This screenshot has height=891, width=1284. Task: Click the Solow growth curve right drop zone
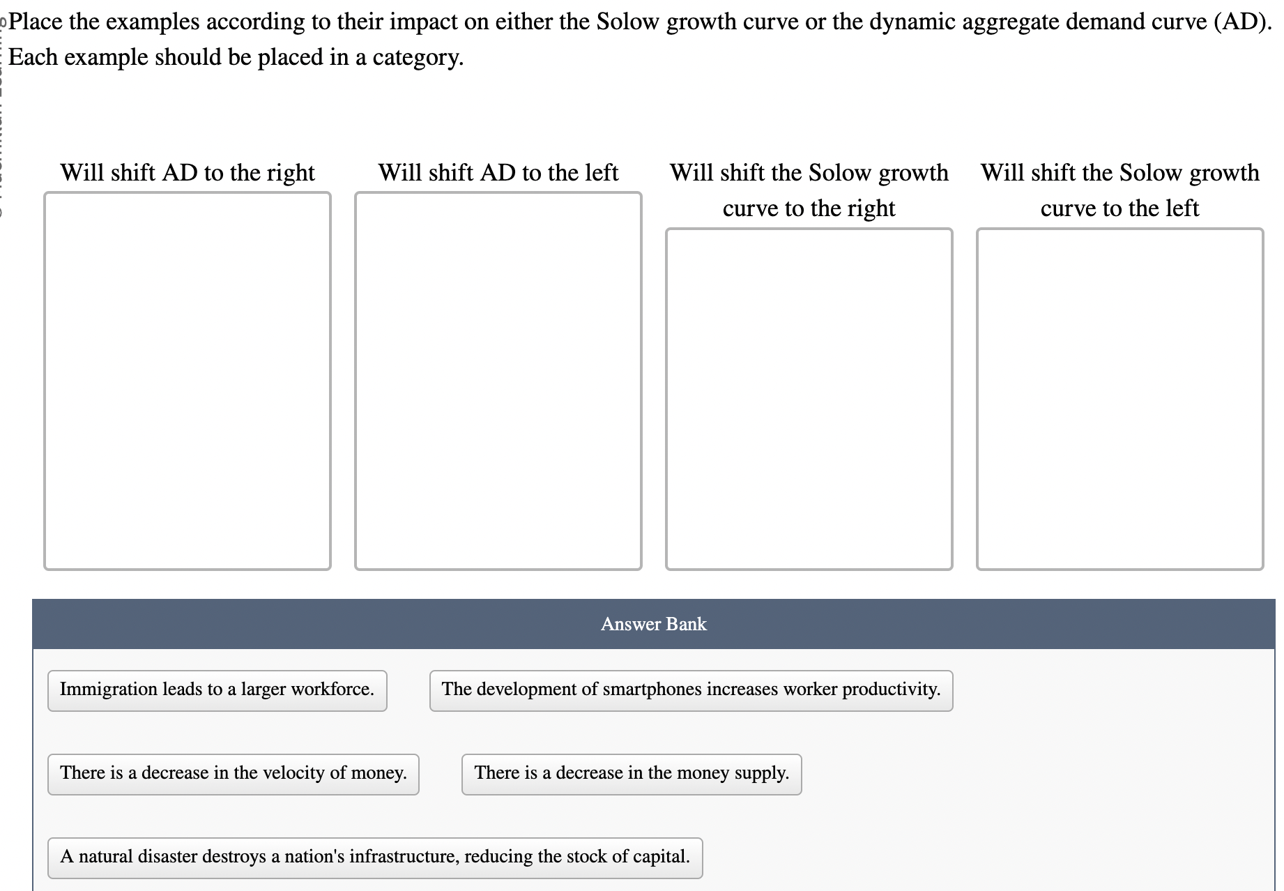click(809, 397)
